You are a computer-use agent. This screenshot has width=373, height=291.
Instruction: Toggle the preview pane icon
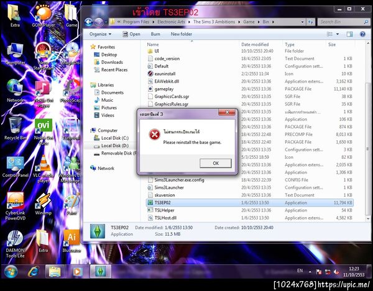[349, 34]
